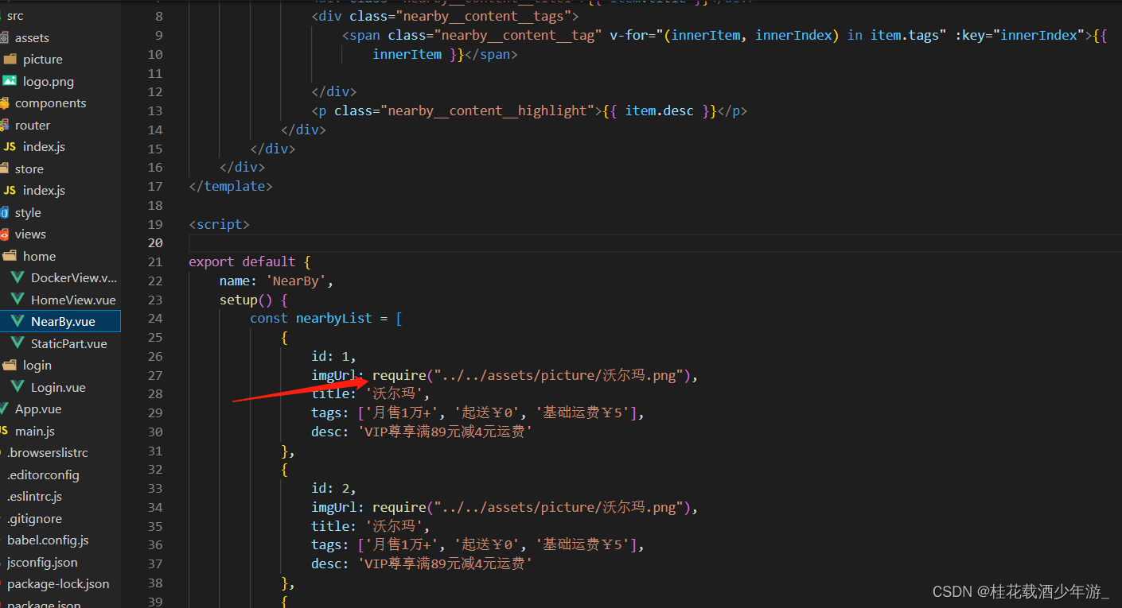Click the home folder icon
Image resolution: width=1122 pixels, height=608 pixels.
click(10, 256)
